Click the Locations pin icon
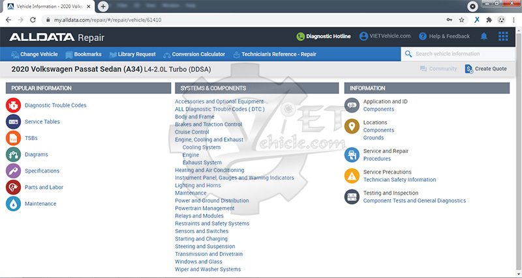Screen dimensions: 522x278 [x=352, y=126]
